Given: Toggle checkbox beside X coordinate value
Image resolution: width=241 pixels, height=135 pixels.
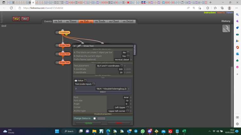Looking at the screenshot, I should click(125, 69).
